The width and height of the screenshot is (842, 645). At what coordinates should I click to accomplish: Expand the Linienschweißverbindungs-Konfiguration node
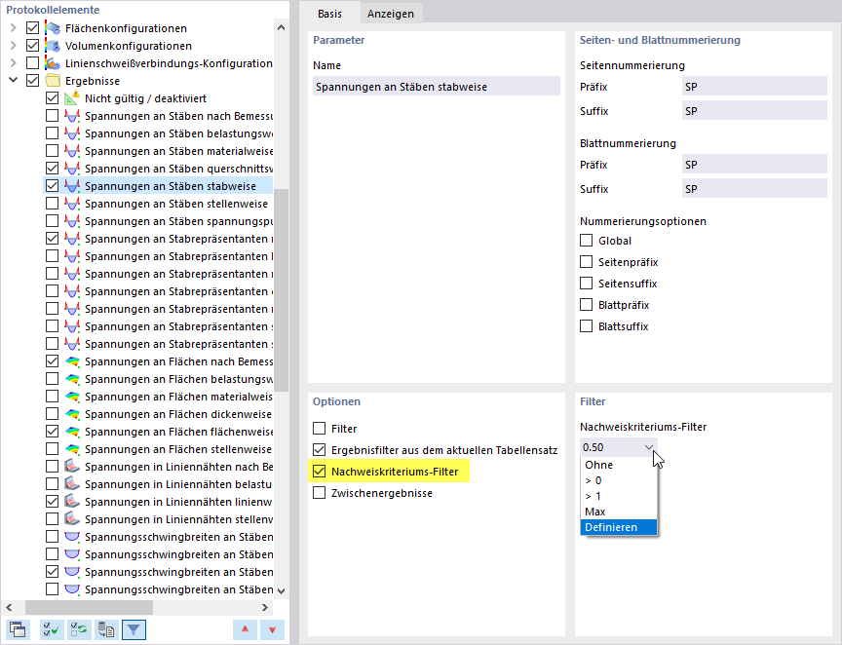pyautogui.click(x=14, y=63)
